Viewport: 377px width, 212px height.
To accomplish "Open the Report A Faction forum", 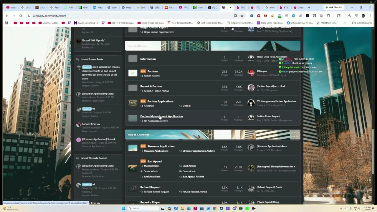I will pyautogui.click(x=151, y=86).
